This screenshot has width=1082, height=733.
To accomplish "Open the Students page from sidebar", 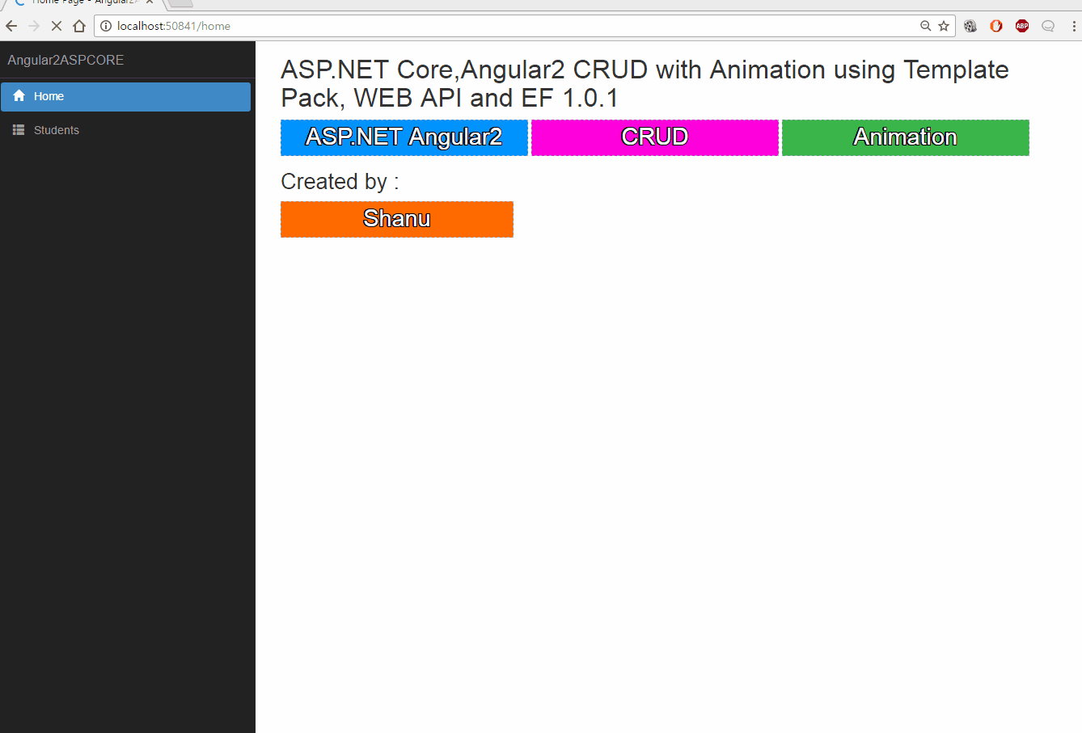I will tap(57, 130).
